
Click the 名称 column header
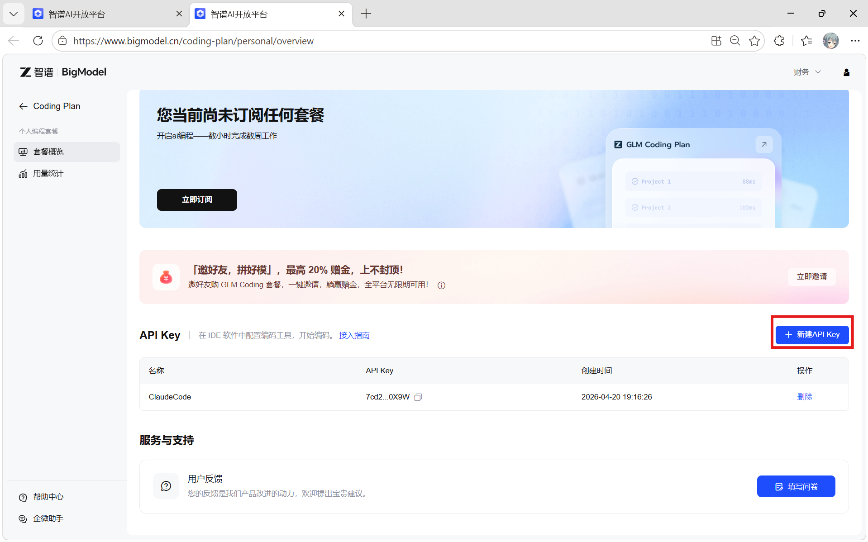pyautogui.click(x=157, y=371)
